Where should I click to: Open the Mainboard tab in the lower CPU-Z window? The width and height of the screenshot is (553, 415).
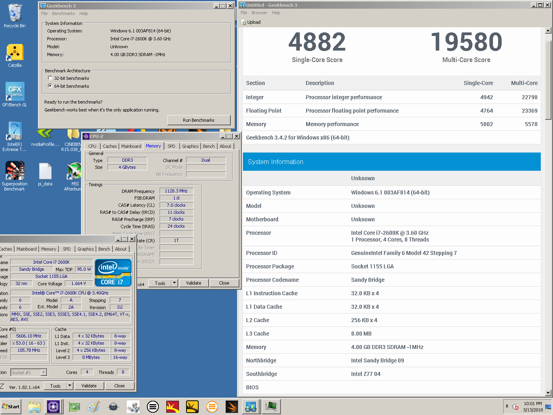coord(26,249)
